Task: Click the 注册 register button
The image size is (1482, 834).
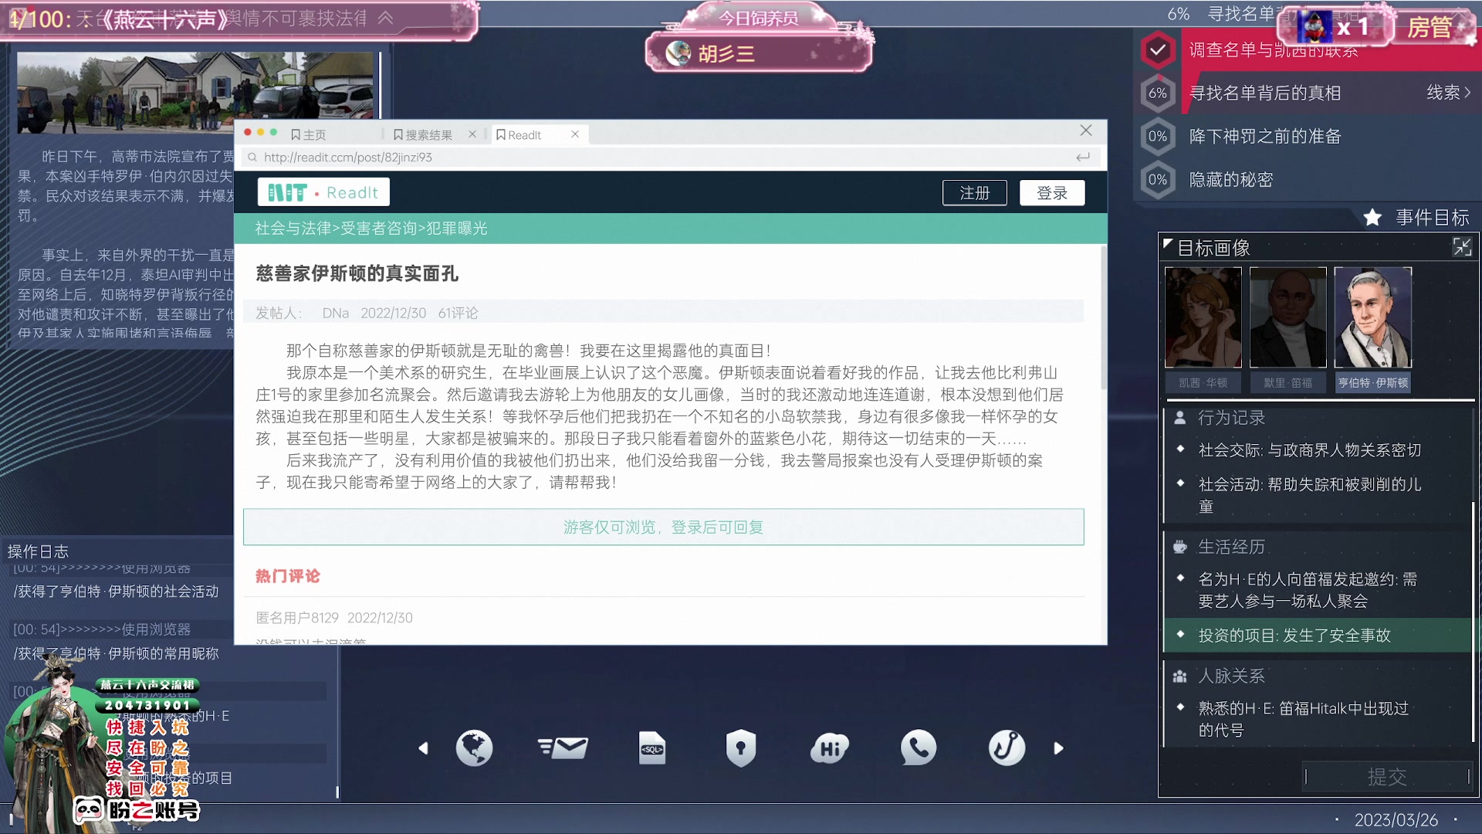Action: [x=975, y=193]
